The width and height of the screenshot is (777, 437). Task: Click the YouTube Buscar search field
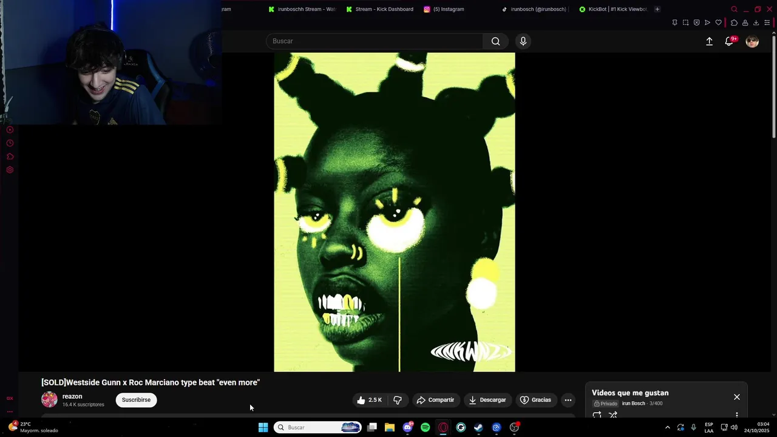(374, 41)
